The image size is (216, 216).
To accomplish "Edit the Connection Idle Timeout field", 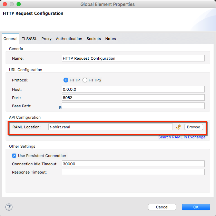I will [133, 164].
